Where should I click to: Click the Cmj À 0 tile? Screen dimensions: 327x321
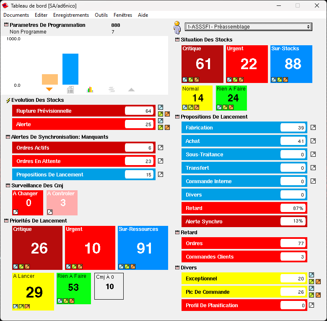coord(109,286)
